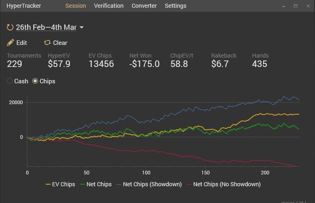
Task: Open the 26th Feb—4th Mar date selector
Action: pyautogui.click(x=46, y=27)
